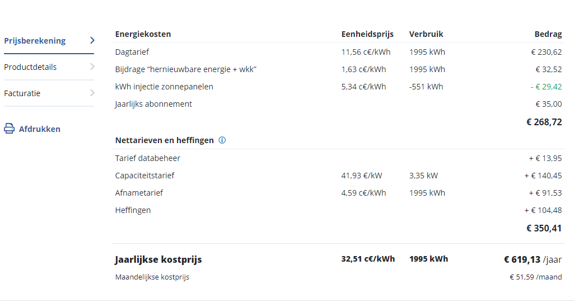Select the Dagtarief row label

pyautogui.click(x=132, y=52)
